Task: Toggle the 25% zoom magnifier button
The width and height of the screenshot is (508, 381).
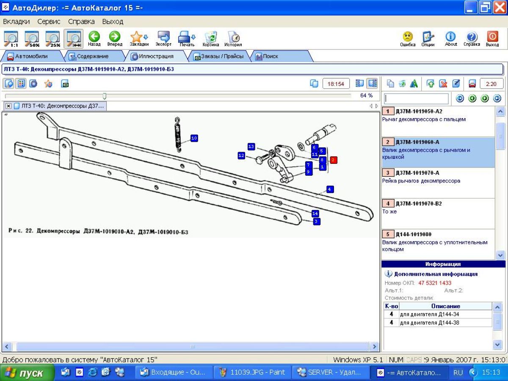Action: click(53, 39)
